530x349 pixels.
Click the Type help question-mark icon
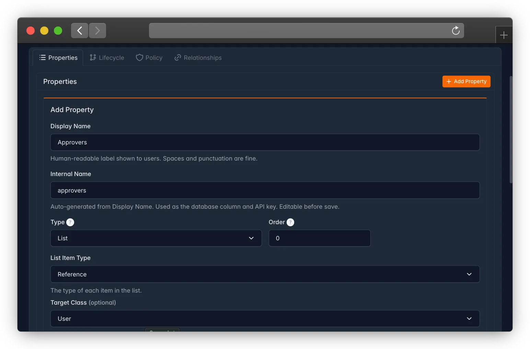[x=70, y=222]
